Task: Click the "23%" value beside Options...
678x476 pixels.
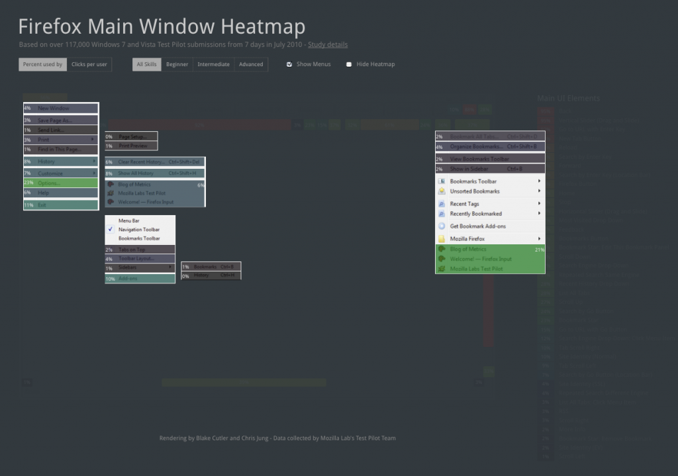Action: click(x=28, y=183)
